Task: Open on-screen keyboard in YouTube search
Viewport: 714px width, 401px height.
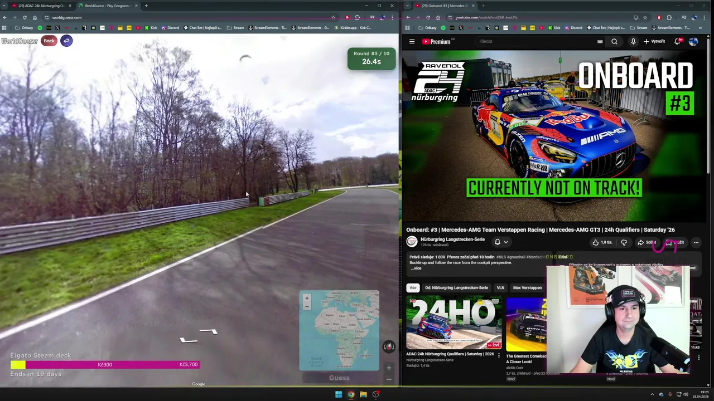Action: tap(600, 41)
